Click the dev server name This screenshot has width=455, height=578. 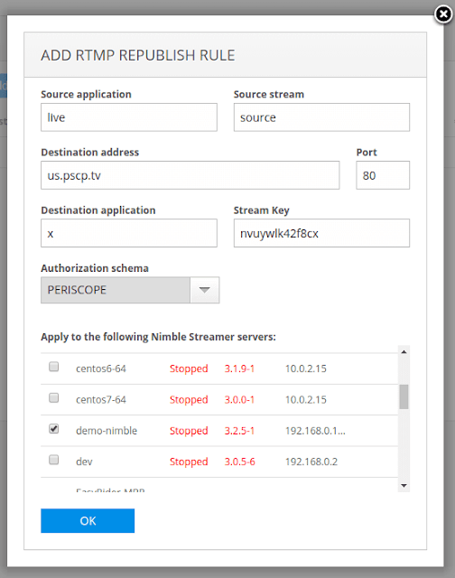coord(84,461)
